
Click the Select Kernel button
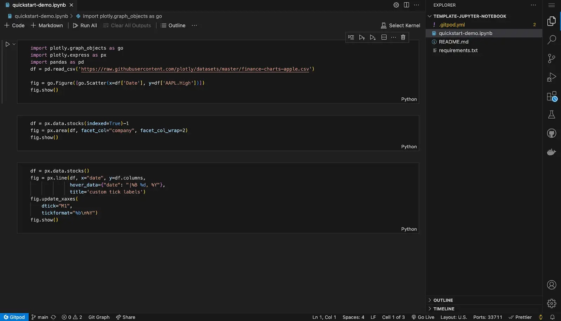400,26
